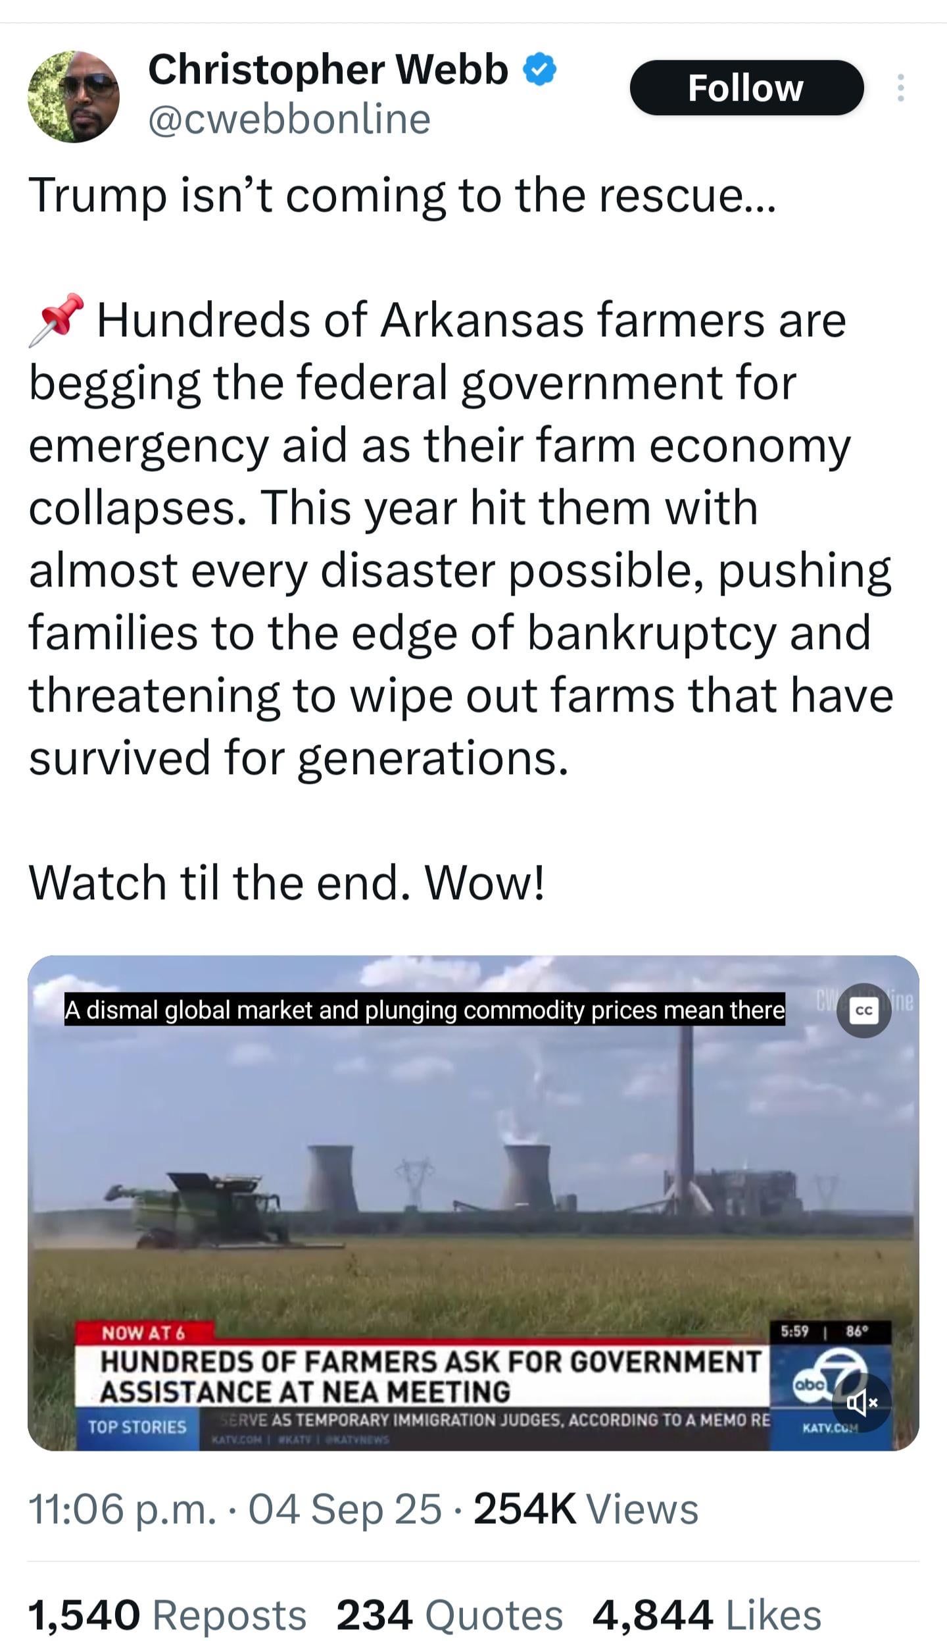The width and height of the screenshot is (947, 1641).
Task: Unmute the video with speaker icon
Action: pos(862,1403)
